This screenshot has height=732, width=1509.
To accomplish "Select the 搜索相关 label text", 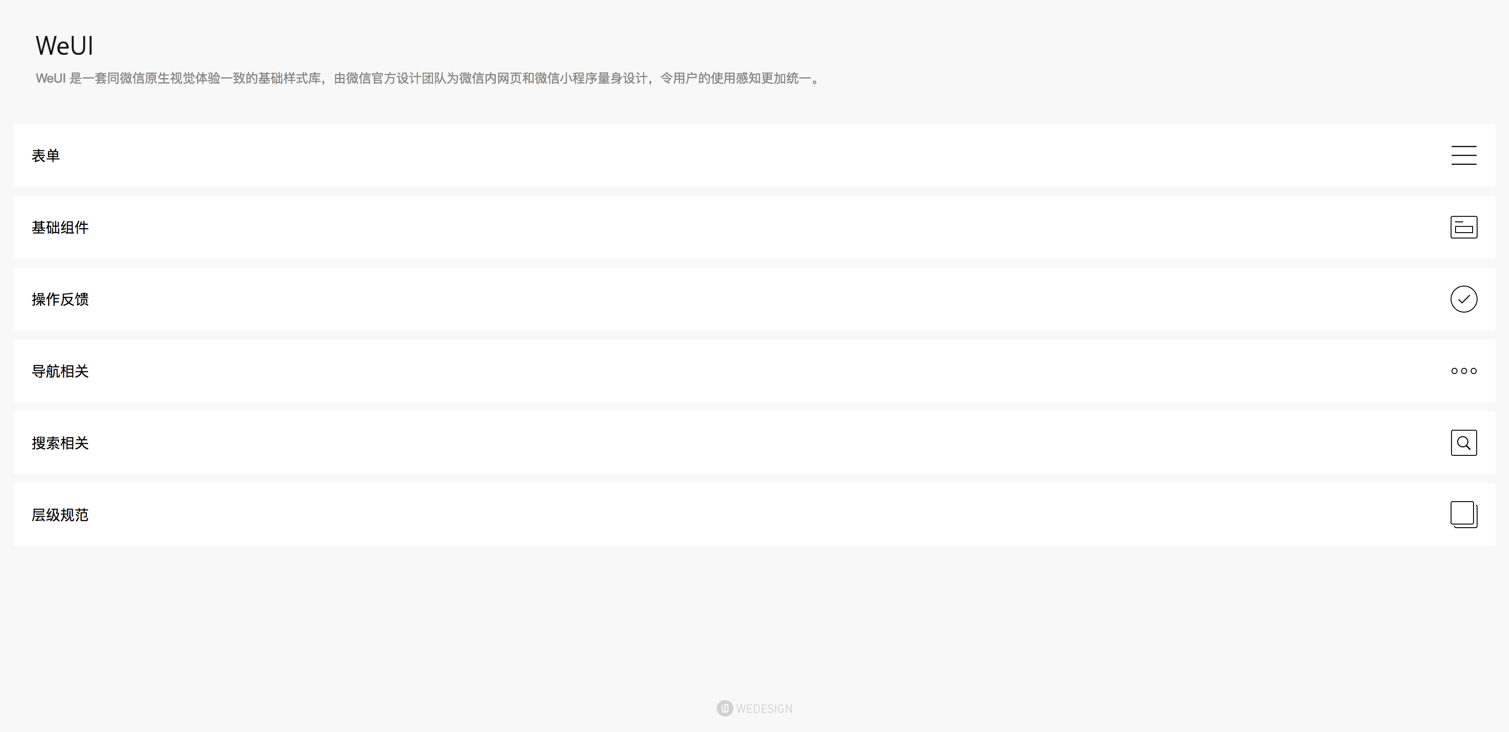I will click(x=60, y=443).
